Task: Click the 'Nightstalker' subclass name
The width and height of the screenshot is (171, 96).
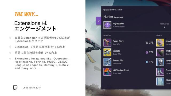Action: click(118, 24)
